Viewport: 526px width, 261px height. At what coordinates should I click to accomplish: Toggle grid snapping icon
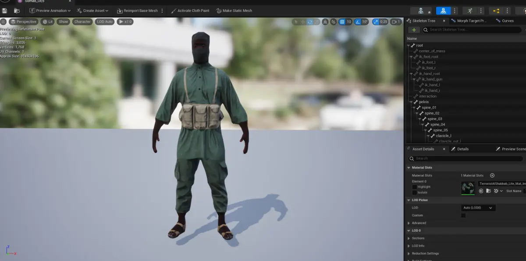[342, 21]
